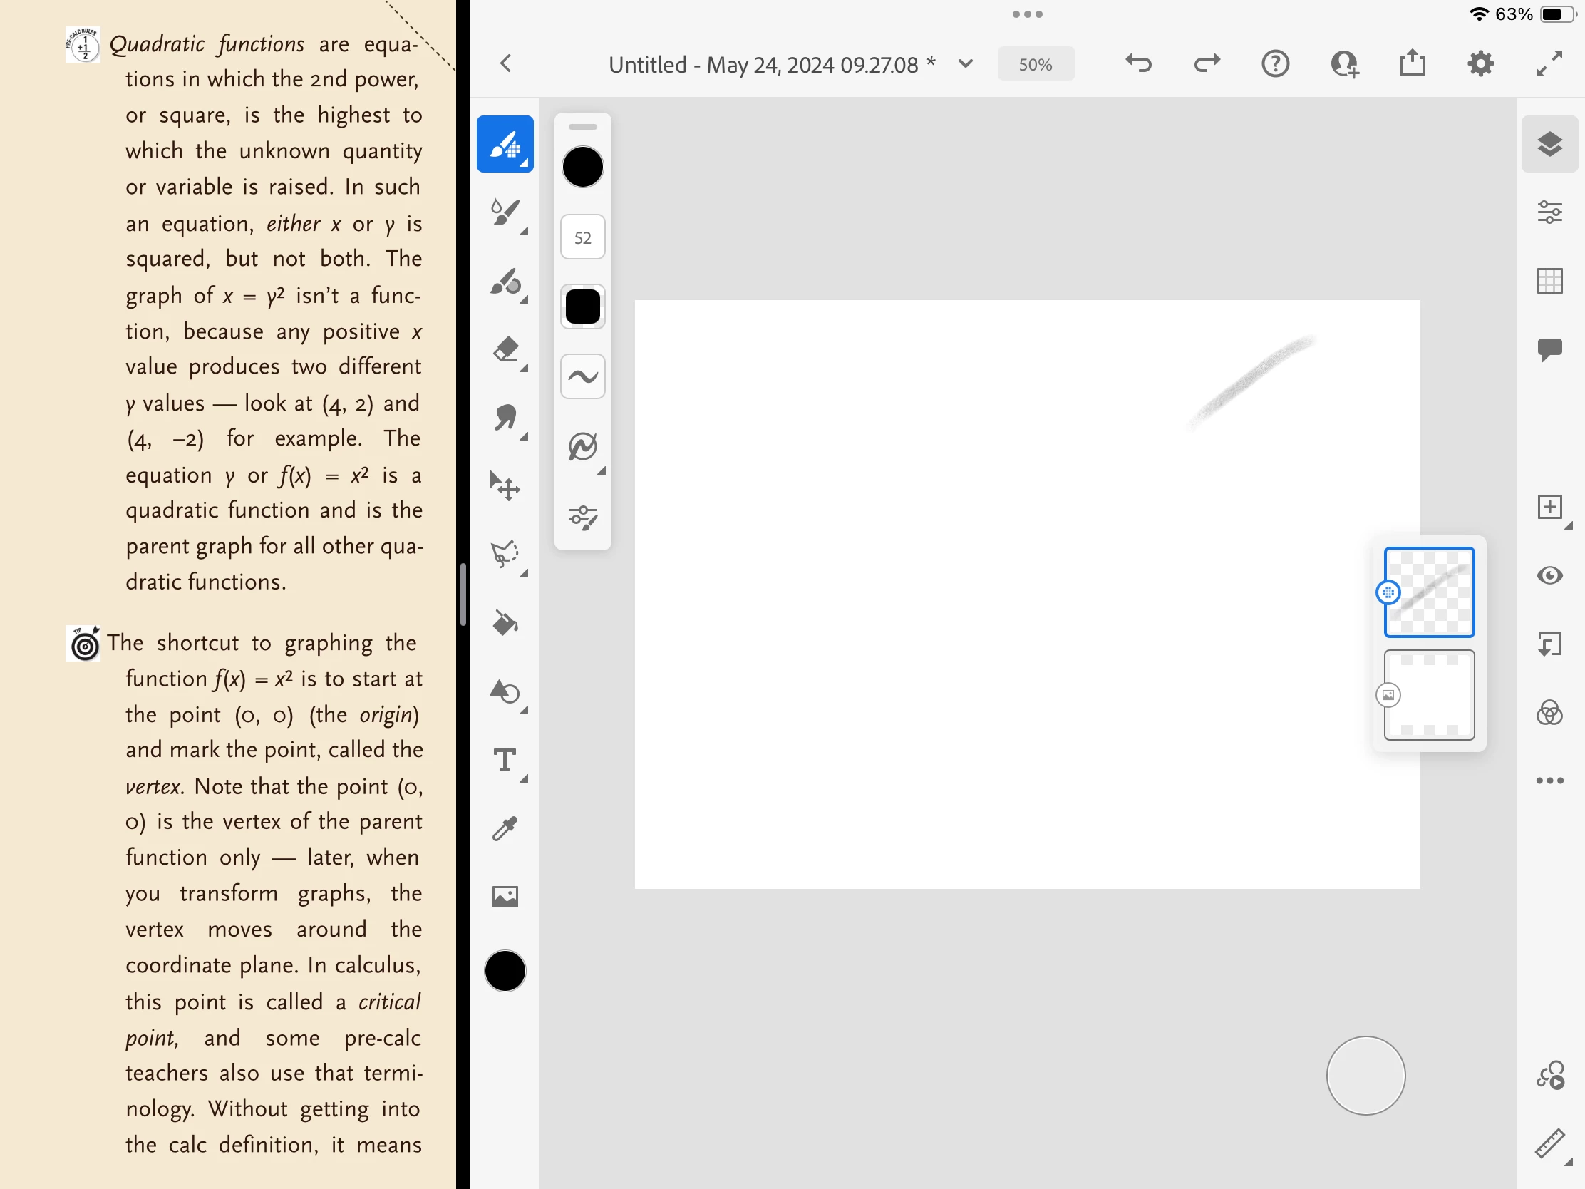Toggle the precision grid panel
The image size is (1585, 1189).
click(1549, 281)
